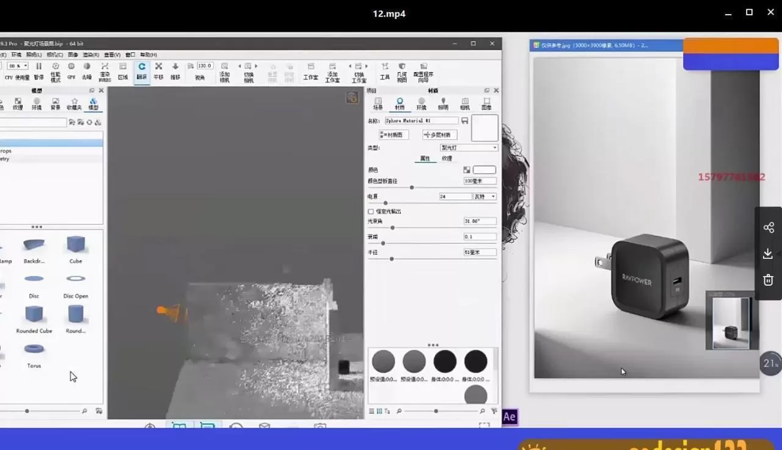Switch to the 照明 lighting tab
782x450 pixels.
click(x=443, y=103)
